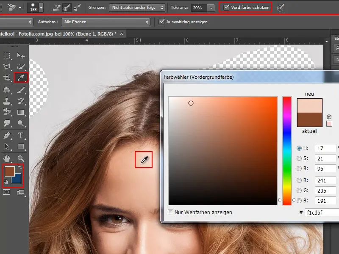The height and width of the screenshot is (254, 339).
Task: Pick a color in the saturation field
Action: coord(223,151)
